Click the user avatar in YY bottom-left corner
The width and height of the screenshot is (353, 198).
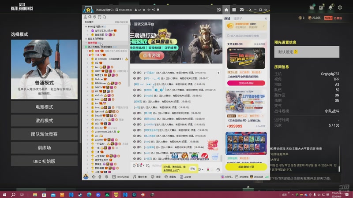point(86,177)
